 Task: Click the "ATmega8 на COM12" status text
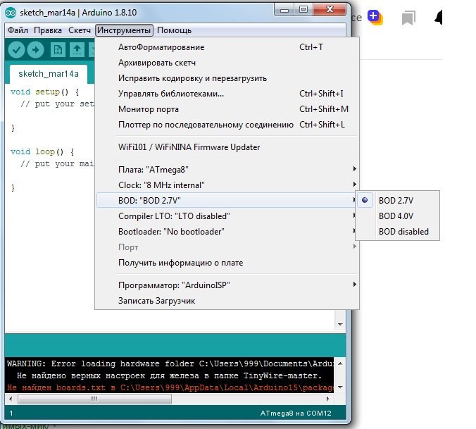296,414
